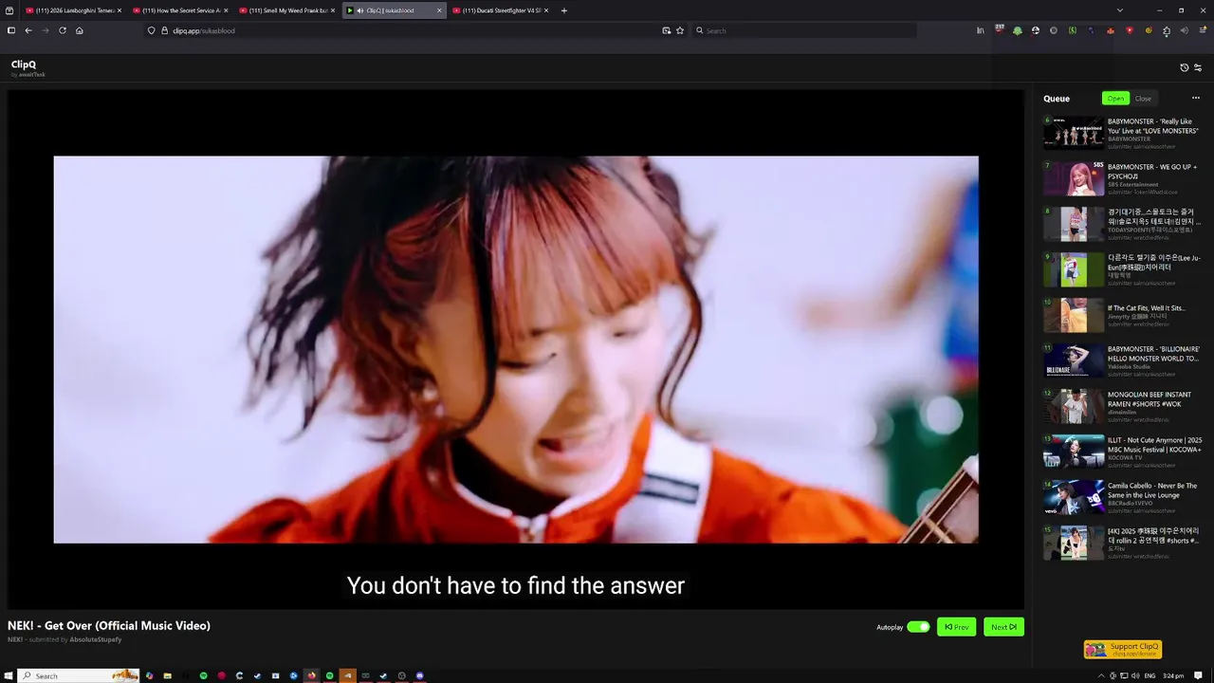
Task: Open the browser library icon
Action: (x=981, y=30)
